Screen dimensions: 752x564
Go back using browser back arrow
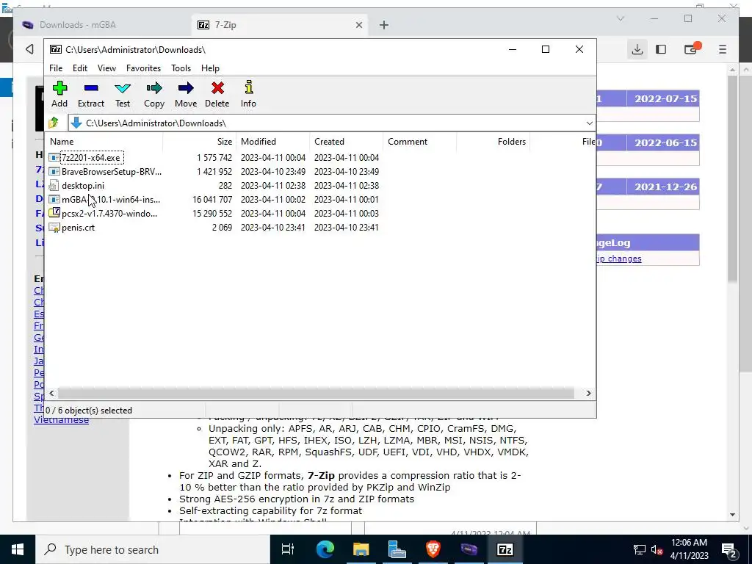click(x=29, y=49)
